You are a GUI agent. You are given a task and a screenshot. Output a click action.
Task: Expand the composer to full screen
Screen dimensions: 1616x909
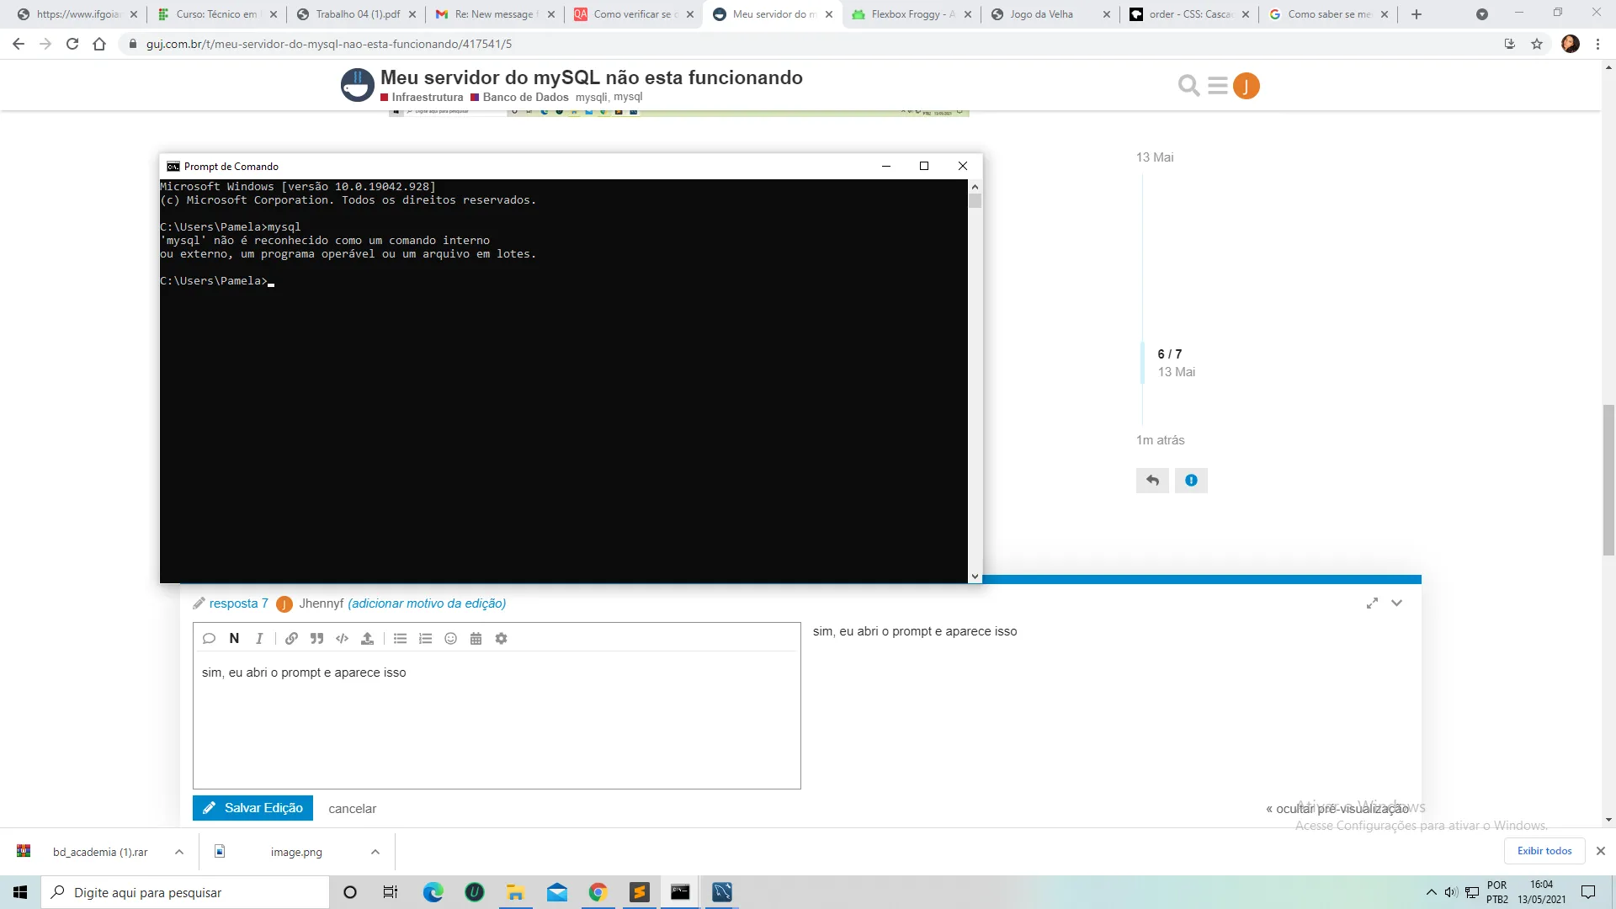point(1372,603)
